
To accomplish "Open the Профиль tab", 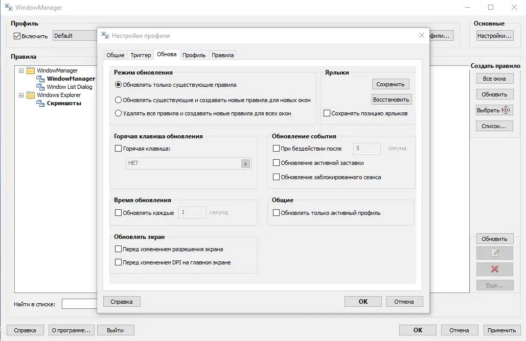I will (x=194, y=55).
